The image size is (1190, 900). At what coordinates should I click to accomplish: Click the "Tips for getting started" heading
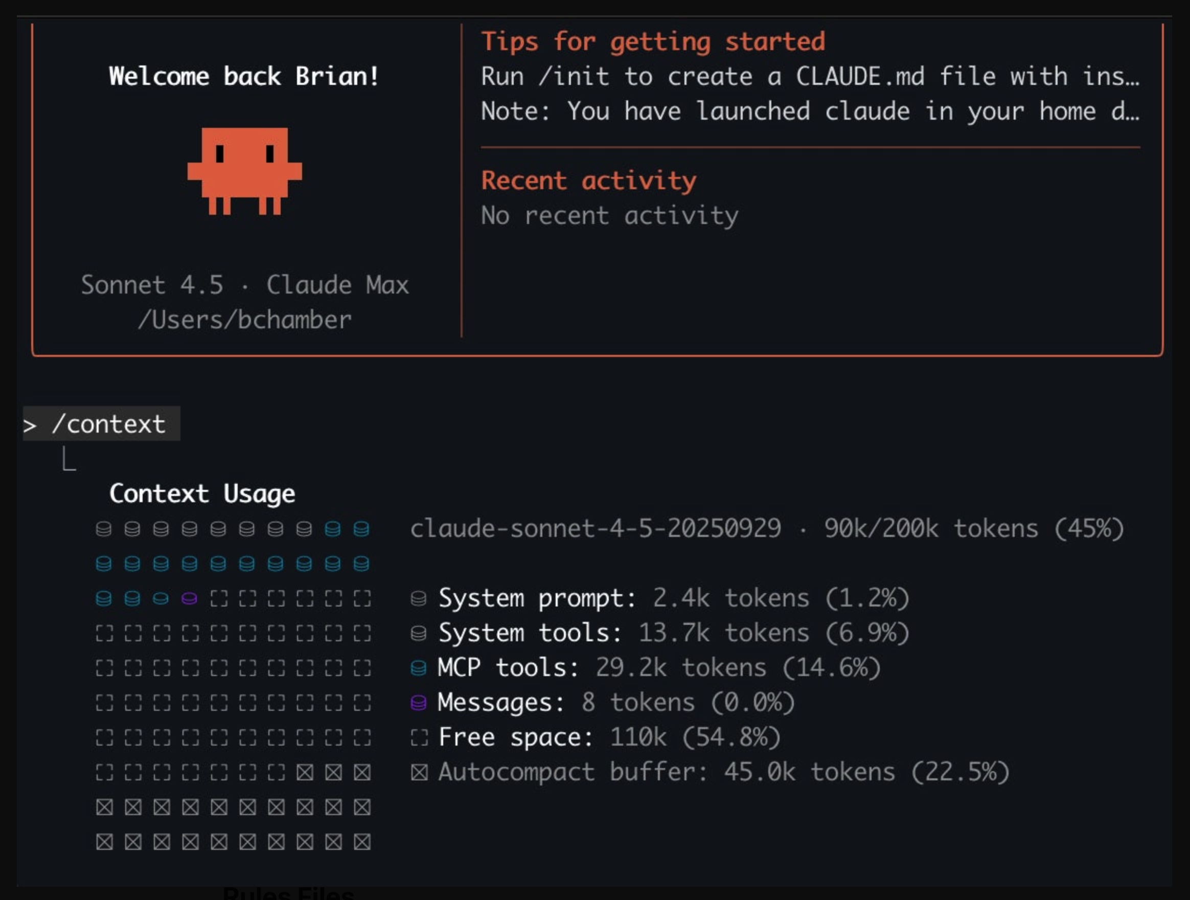click(x=653, y=41)
